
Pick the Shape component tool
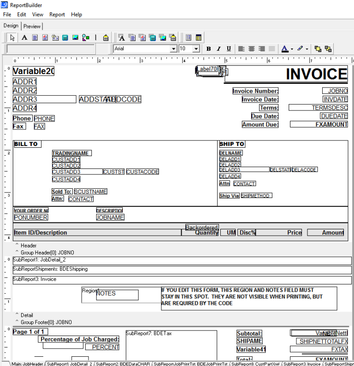click(x=86, y=38)
